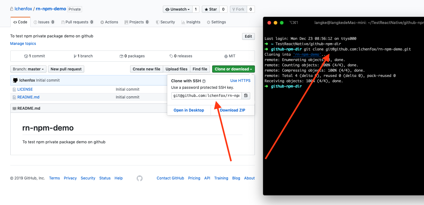This screenshot has height=205, width=424.
Task: Click the lock icon before repository name
Action: point(12,9)
